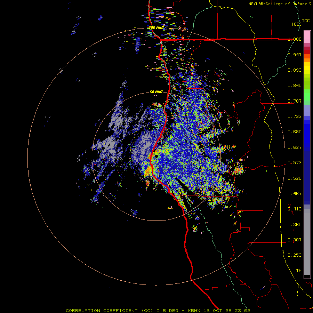This screenshot has width=313, height=313.
Task: Click the 23:02 timestamp
Action: 242,311
